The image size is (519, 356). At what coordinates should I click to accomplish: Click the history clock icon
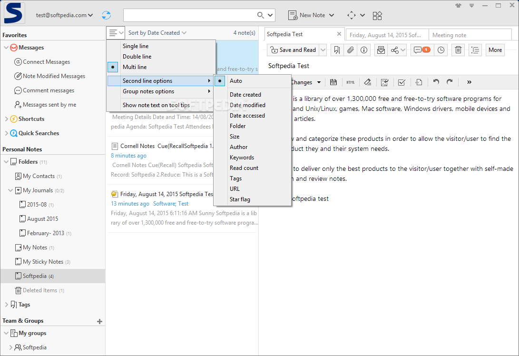tap(441, 50)
